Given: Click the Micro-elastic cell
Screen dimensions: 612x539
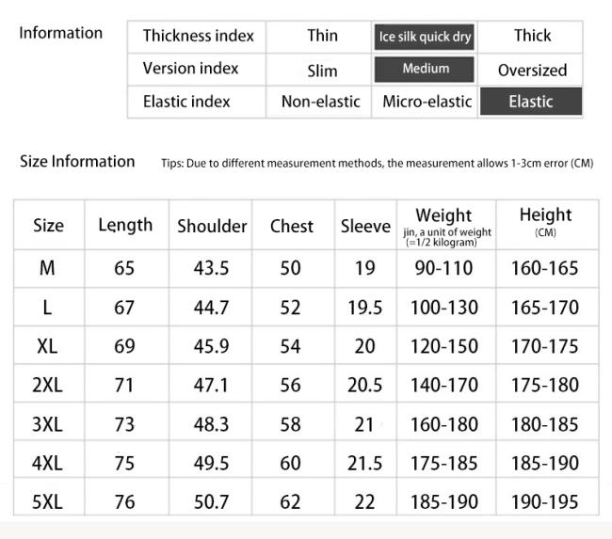Looking at the screenshot, I should pos(427,102).
